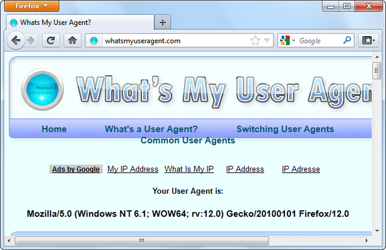Image resolution: width=386 pixels, height=250 pixels.
Task: Open the What Is My IP ad link
Action: 189,169
